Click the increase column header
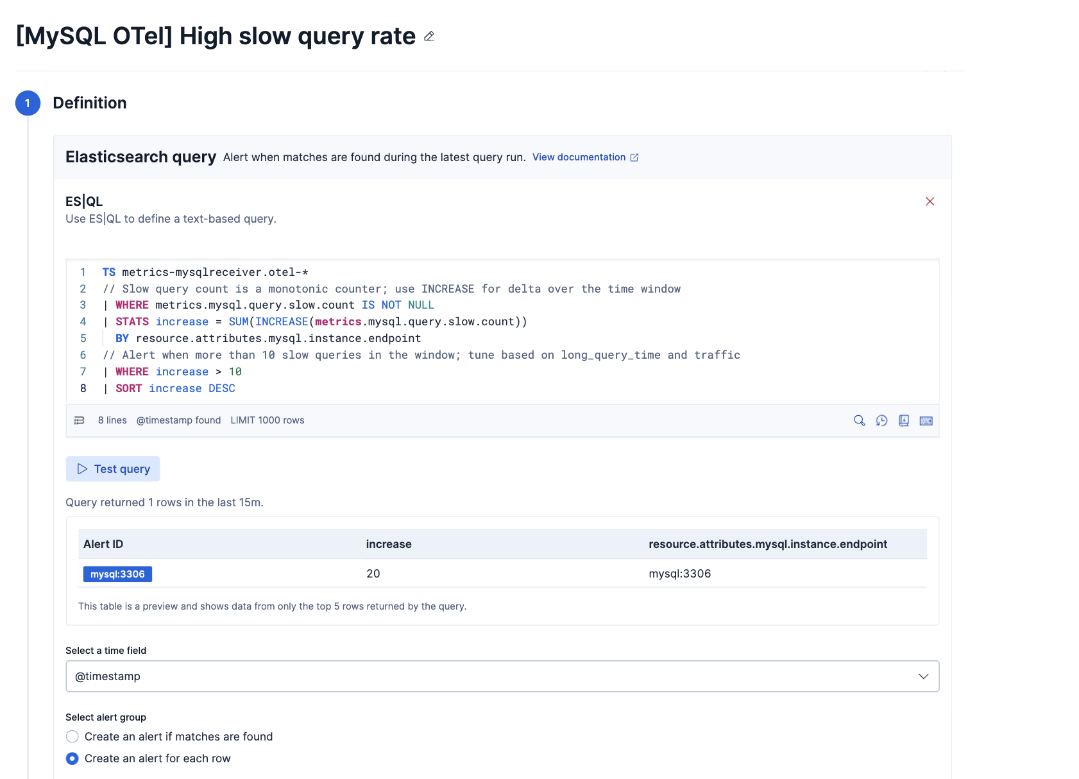 tap(389, 544)
